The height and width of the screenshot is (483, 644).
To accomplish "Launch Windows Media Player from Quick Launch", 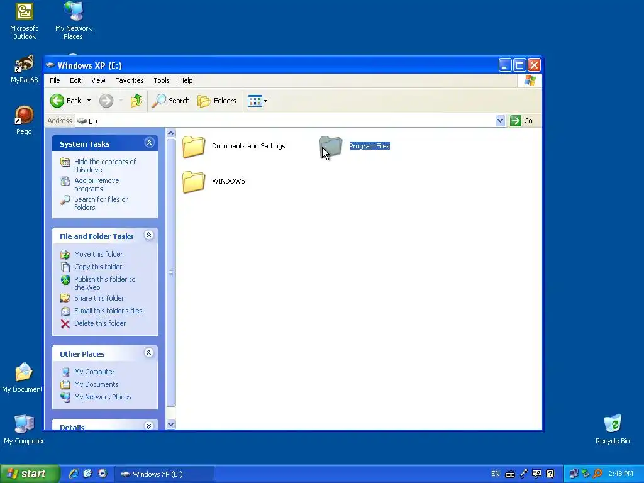I will pyautogui.click(x=103, y=474).
